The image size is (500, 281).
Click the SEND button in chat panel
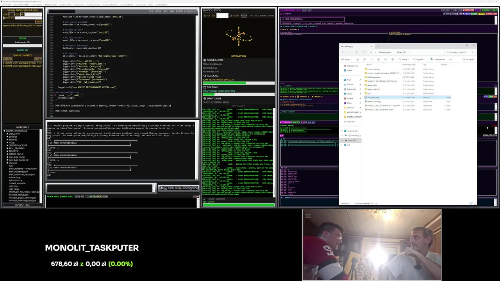[x=178, y=188]
